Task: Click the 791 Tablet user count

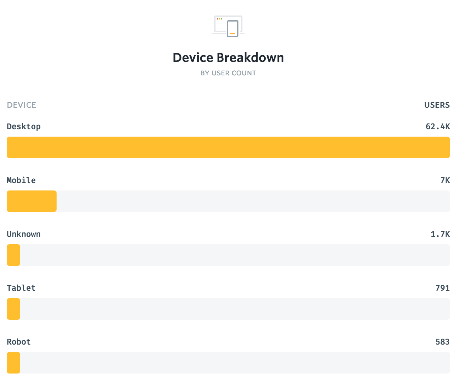Action: (x=442, y=288)
